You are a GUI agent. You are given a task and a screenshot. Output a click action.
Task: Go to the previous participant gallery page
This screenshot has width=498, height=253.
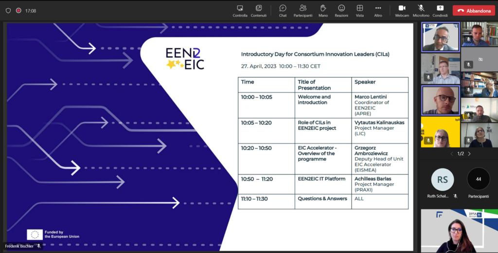pos(452,154)
